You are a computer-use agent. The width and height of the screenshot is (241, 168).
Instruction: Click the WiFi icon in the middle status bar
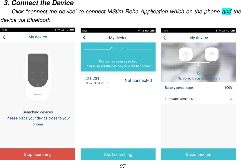(x=139, y=30)
